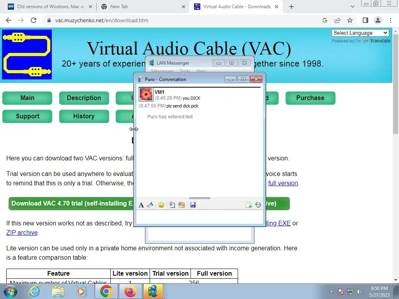Open the Chrome profile avatar

pos(378,20)
